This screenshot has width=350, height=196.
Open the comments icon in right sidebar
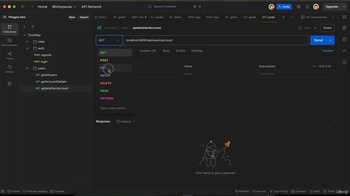[344, 39]
